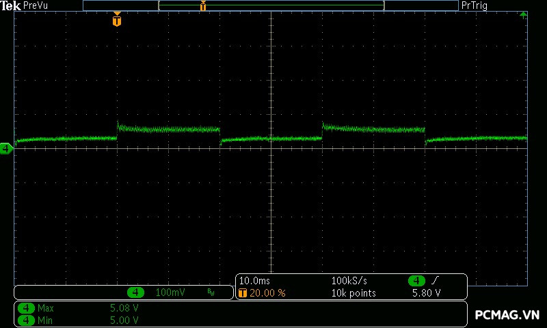Click the orange T icon beside 20.00 %
547x328 pixels.
pos(243,292)
